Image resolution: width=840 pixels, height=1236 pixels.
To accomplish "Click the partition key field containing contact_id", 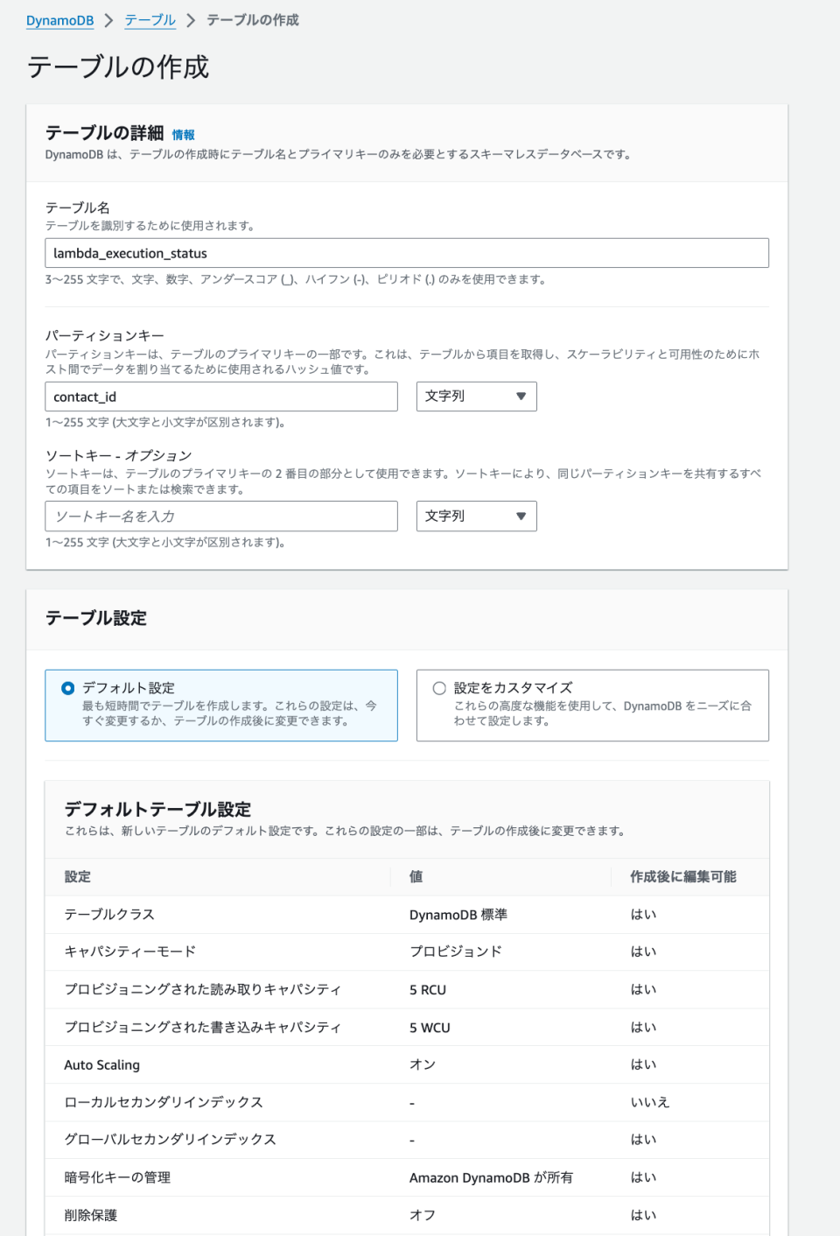I will pos(221,396).
